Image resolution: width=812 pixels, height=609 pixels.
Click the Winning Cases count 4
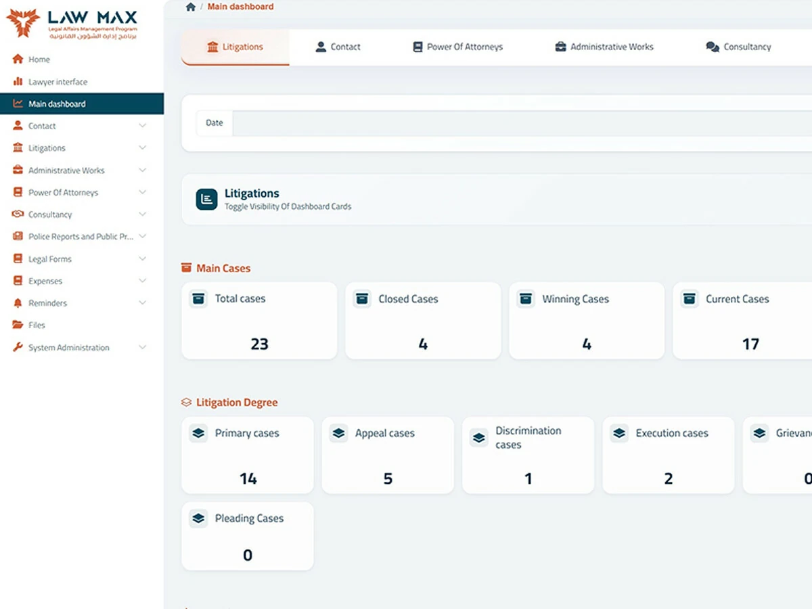587,344
